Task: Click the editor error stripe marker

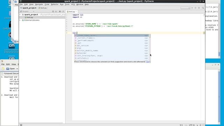Action: (204, 33)
